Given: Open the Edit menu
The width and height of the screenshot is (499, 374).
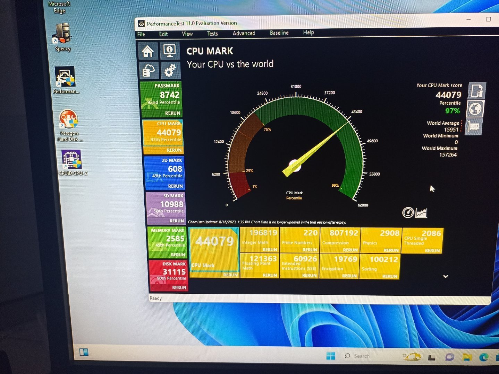Looking at the screenshot, I should tap(163, 34).
